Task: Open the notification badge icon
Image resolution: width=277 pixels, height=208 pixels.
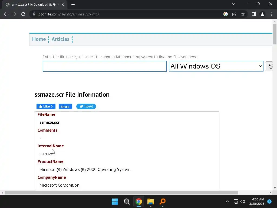Action: (269, 201)
